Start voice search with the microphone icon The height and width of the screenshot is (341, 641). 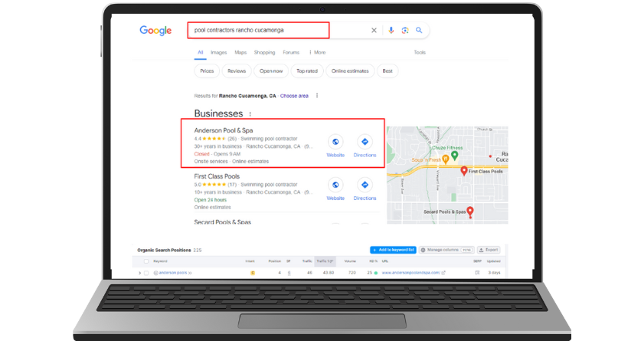pos(391,30)
